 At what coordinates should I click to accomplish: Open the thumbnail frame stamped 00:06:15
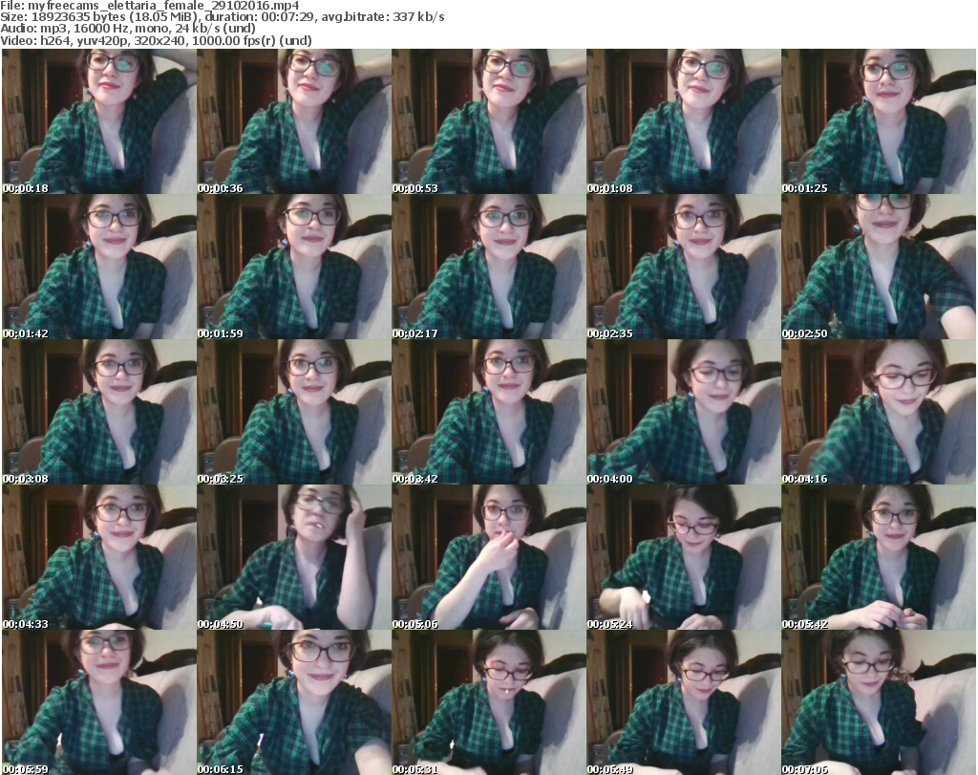[294, 702]
